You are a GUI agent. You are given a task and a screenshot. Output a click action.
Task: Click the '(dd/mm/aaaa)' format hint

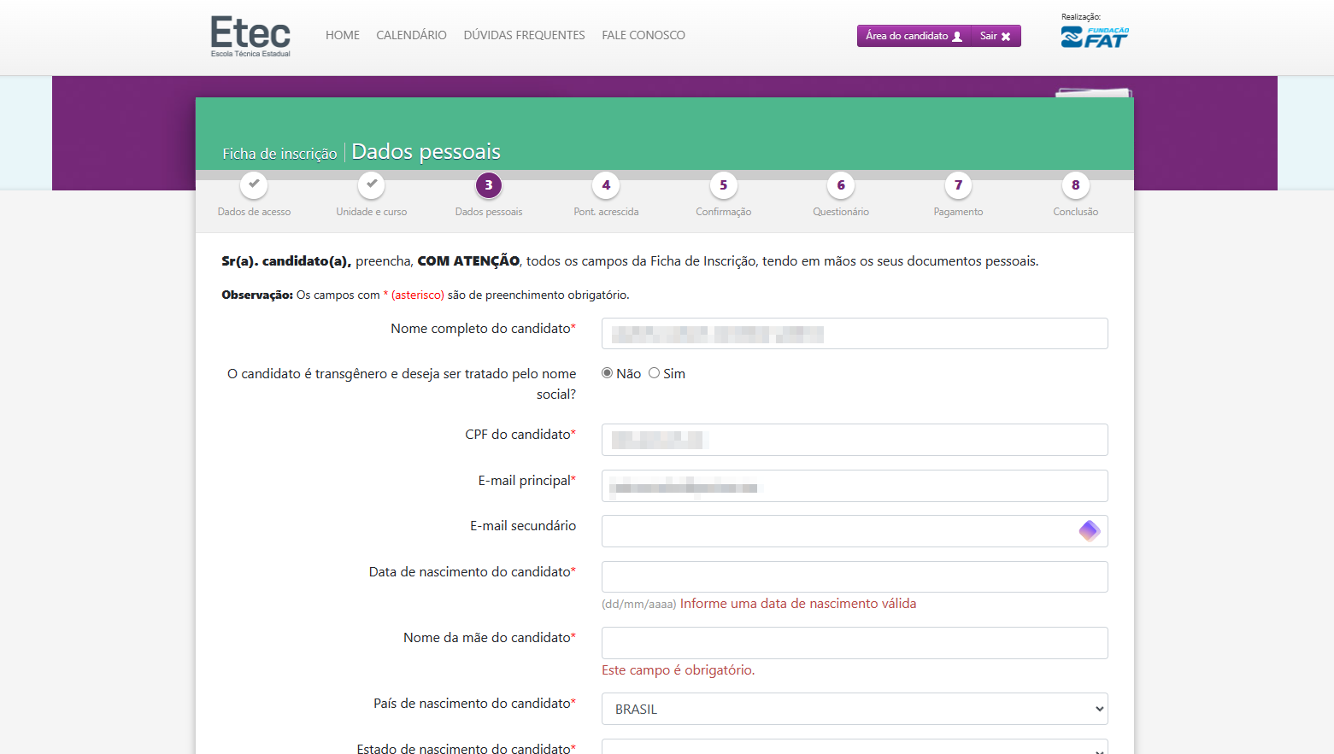click(639, 605)
